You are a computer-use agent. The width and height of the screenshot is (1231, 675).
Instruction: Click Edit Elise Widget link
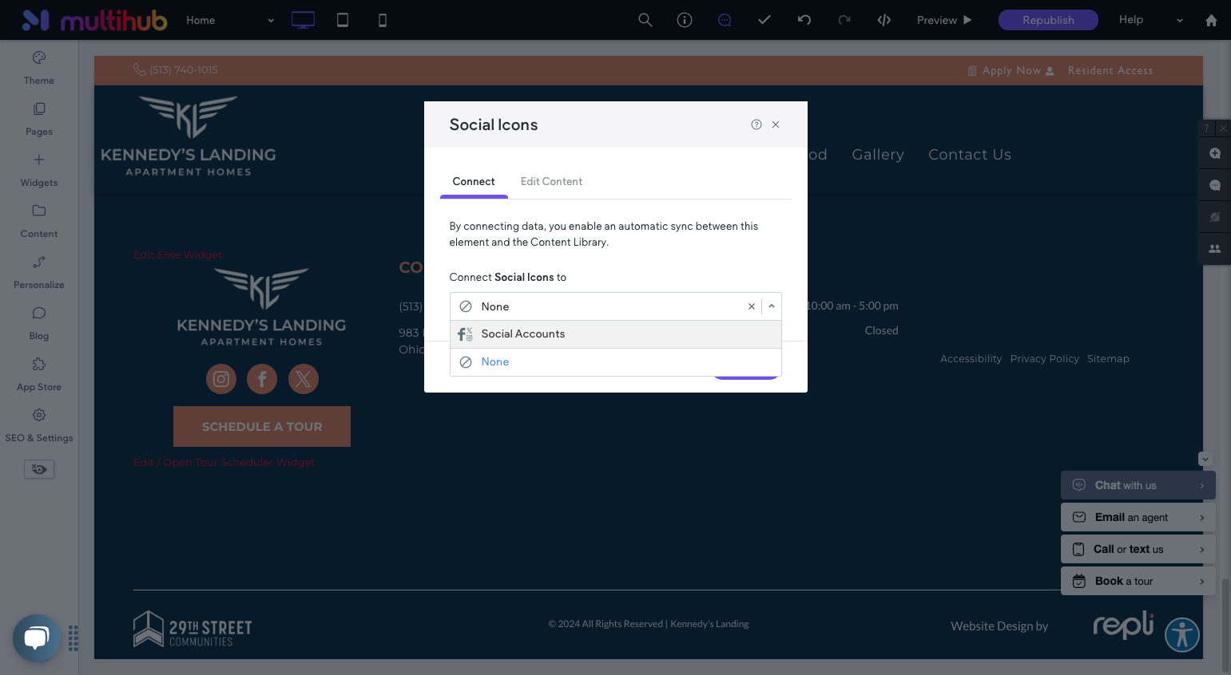[x=177, y=255]
